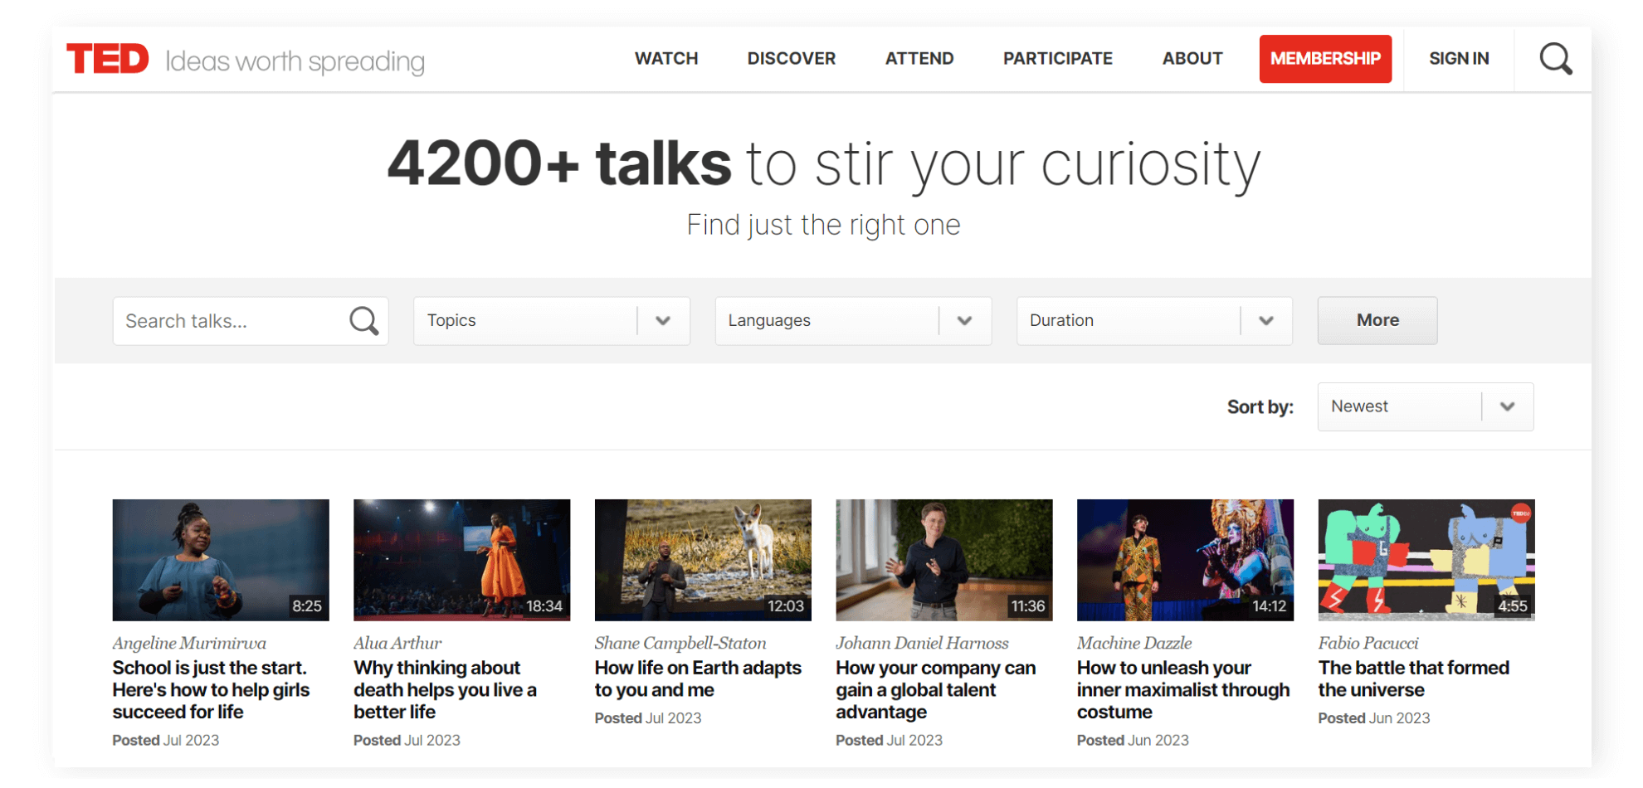Expand the Topics dropdown

[551, 321]
